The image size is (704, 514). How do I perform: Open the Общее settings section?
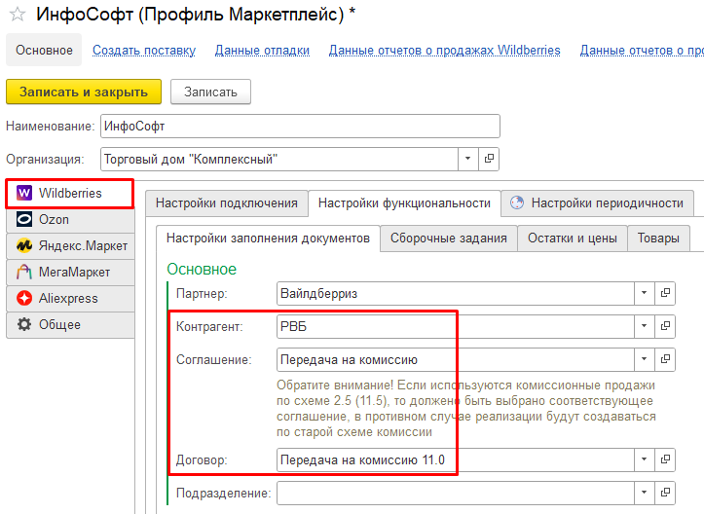click(x=70, y=324)
